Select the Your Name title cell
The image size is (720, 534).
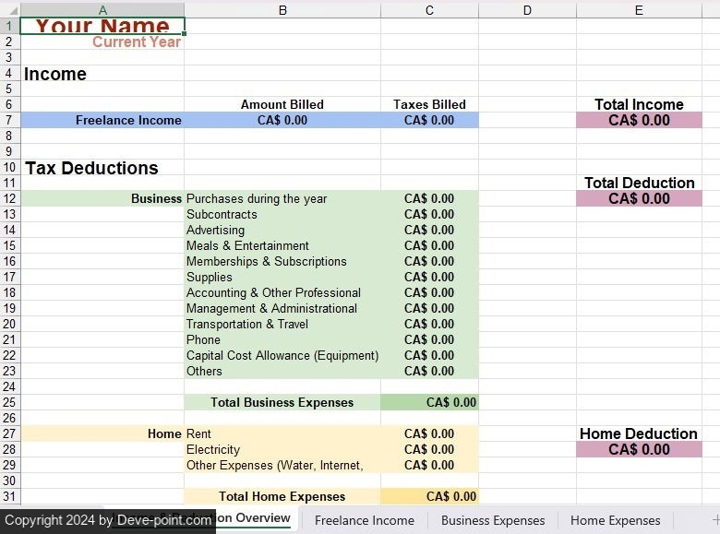click(102, 26)
